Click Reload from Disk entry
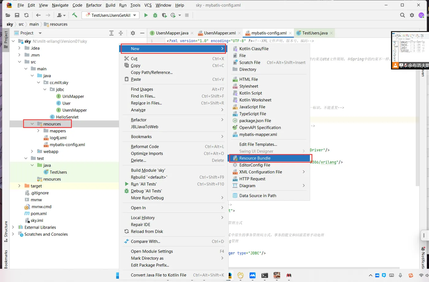Image resolution: width=429 pixels, height=282 pixels. point(174,231)
